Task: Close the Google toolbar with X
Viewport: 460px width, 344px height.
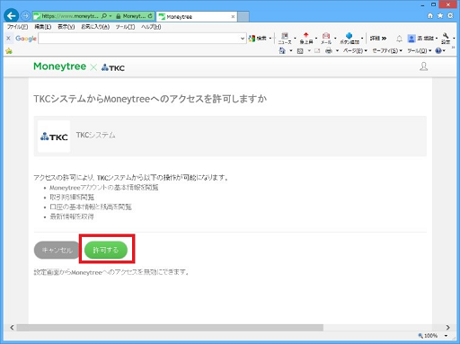Action: [8, 38]
